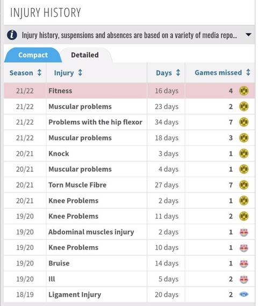
Task: Click the Dortmund badge in the Knock row
Action: (x=243, y=154)
